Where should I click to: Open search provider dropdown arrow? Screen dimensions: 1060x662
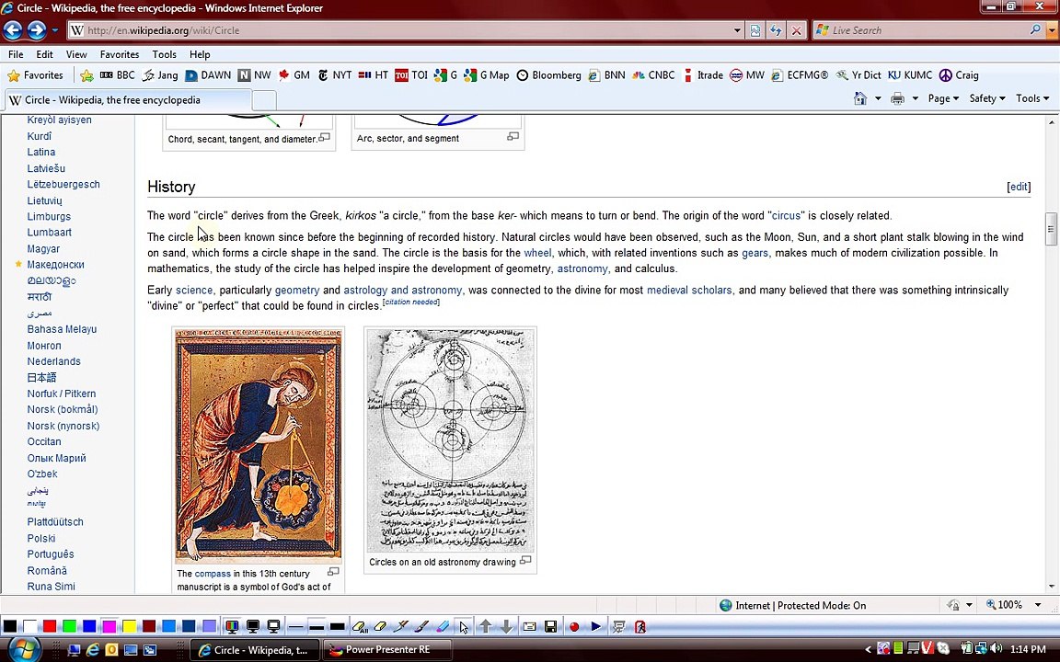pyautogui.click(x=1050, y=30)
